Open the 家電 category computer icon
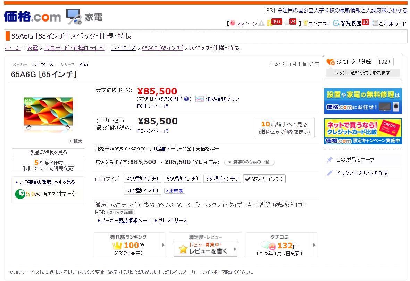Viewport: 410px width, 281px height. click(73, 17)
